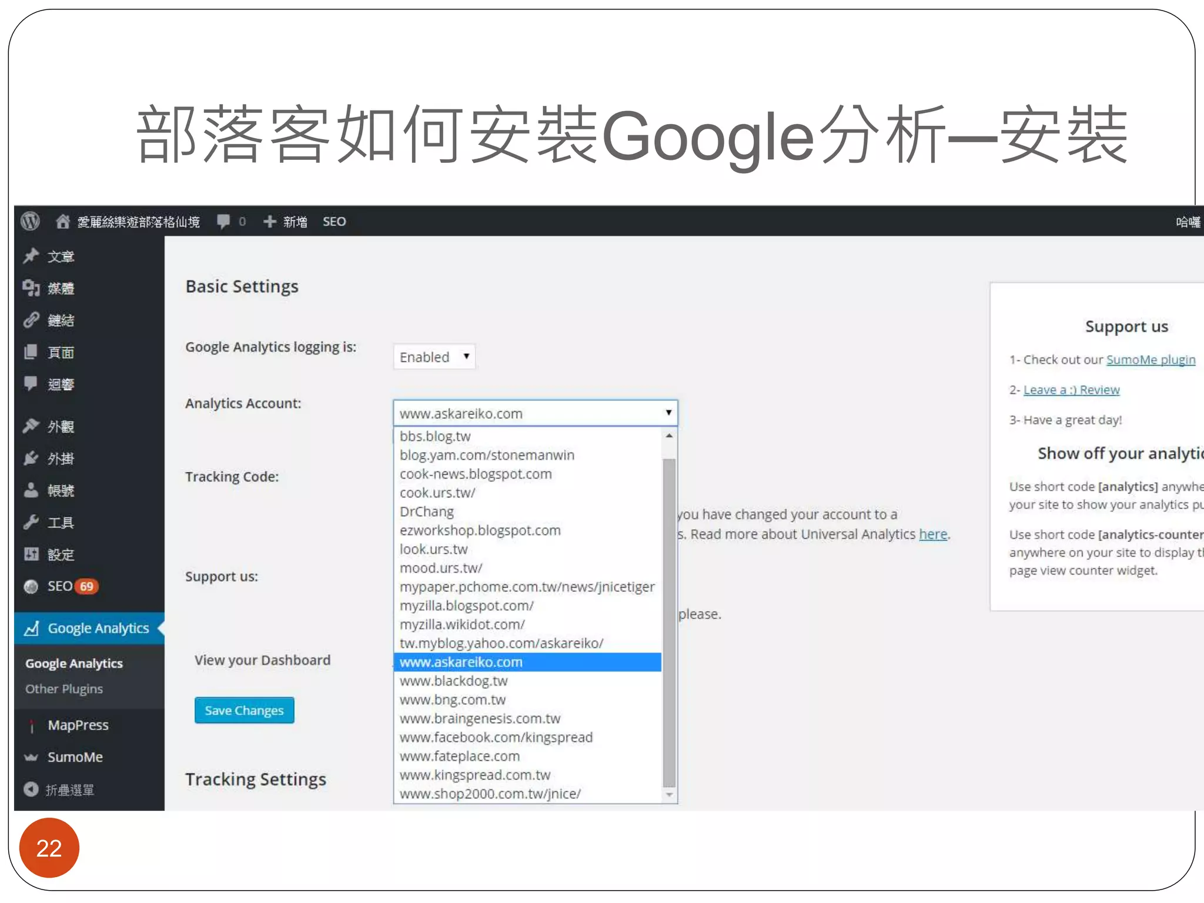This screenshot has height=903, width=1204.
Task: Click the Google Analytics chart icon
Action: click(32, 628)
